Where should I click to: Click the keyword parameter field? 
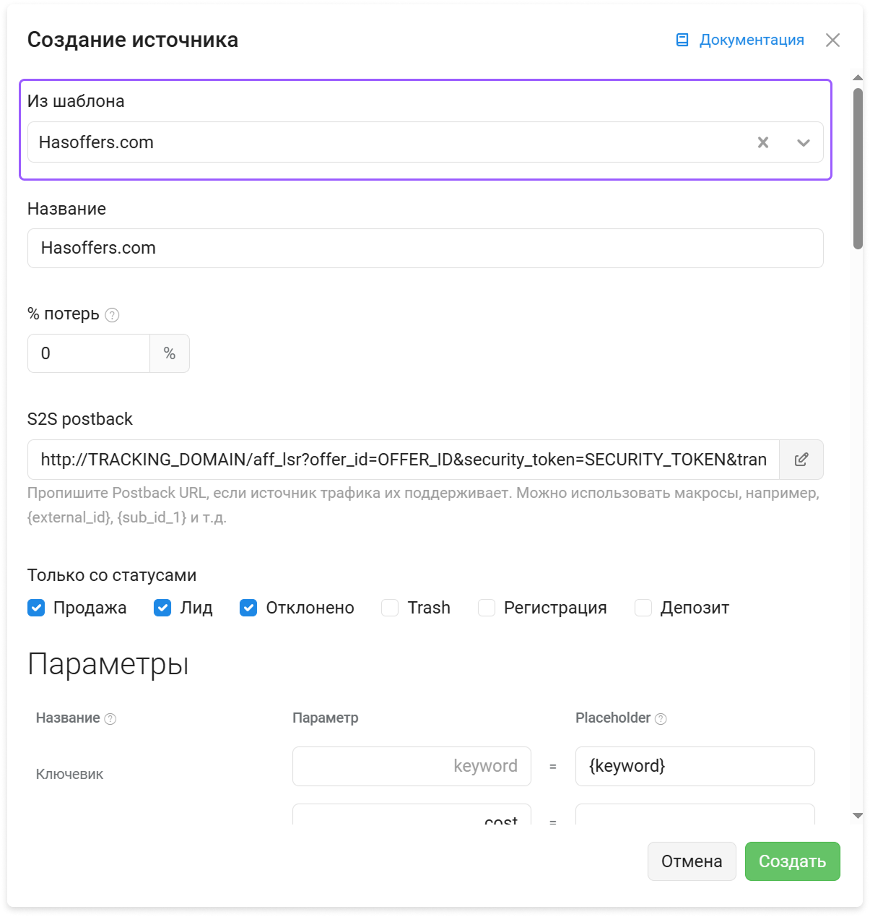412,766
